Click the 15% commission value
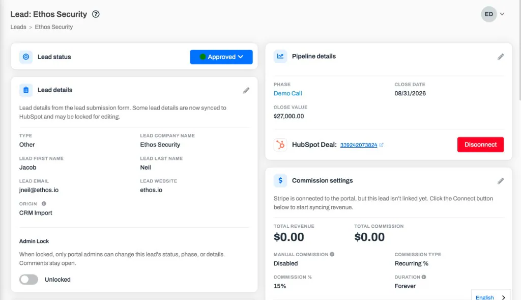The height and width of the screenshot is (300, 521). click(x=280, y=286)
